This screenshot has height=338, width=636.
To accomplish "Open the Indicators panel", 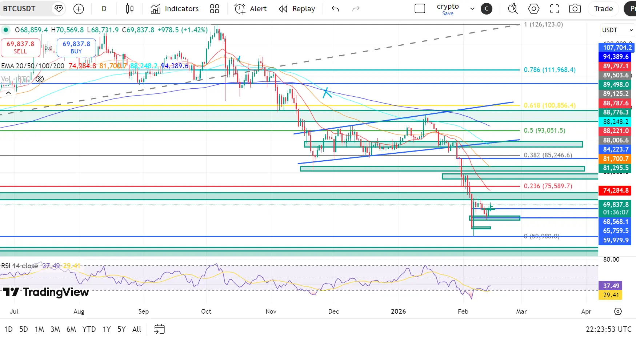I will click(x=175, y=9).
